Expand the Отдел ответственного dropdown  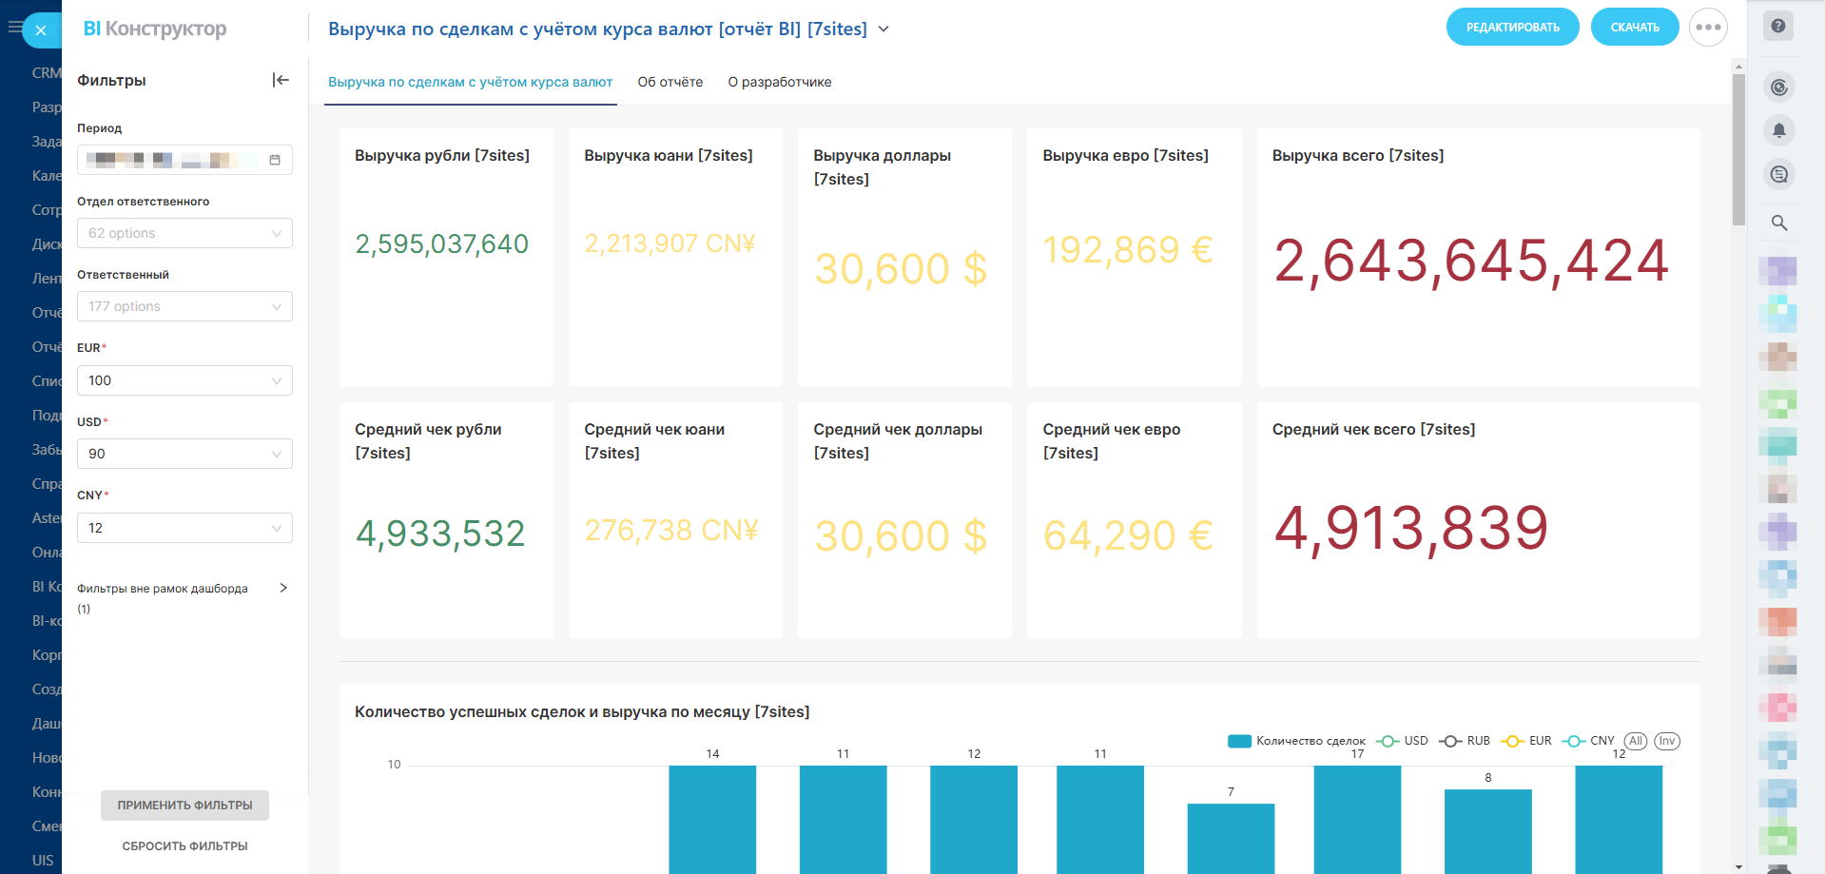[x=184, y=233]
